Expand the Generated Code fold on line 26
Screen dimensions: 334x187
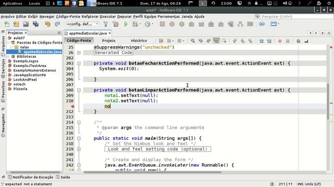pyautogui.click(x=79, y=52)
